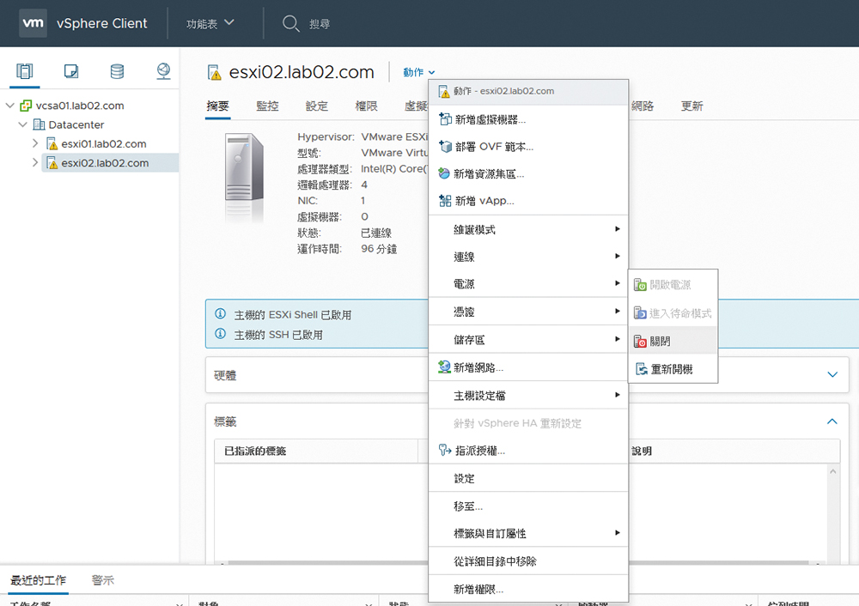Image resolution: width=859 pixels, height=606 pixels.
Task: Open the 動作 actions dropdown
Action: tap(419, 72)
